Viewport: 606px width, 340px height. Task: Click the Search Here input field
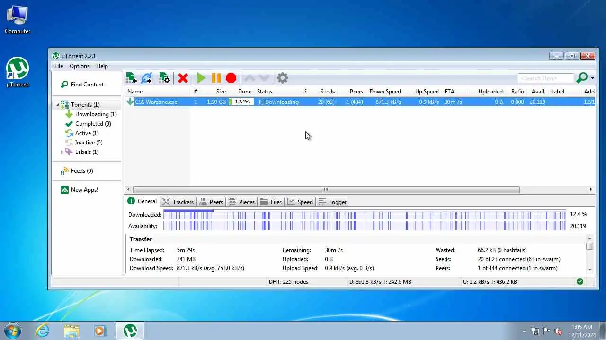tap(545, 78)
